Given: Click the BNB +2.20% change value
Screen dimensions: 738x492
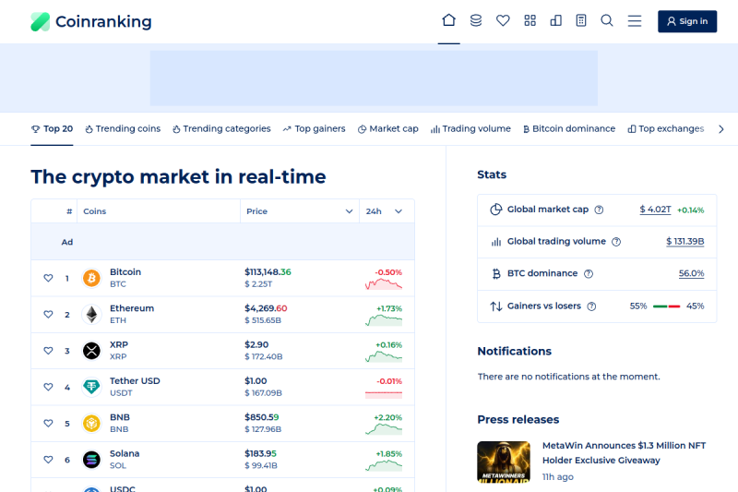Looking at the screenshot, I should 387,417.
